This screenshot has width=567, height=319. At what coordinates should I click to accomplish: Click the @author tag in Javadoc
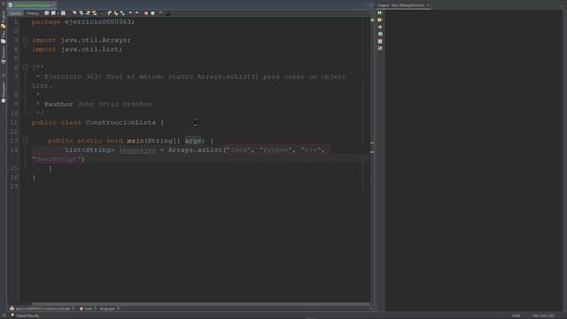[58, 105]
